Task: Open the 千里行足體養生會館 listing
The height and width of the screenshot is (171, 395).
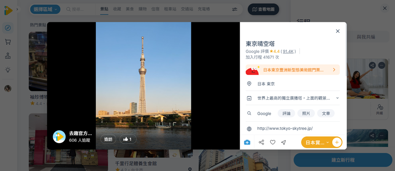Action: tap(136, 164)
